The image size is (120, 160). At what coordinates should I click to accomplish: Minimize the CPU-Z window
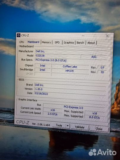(83, 36)
